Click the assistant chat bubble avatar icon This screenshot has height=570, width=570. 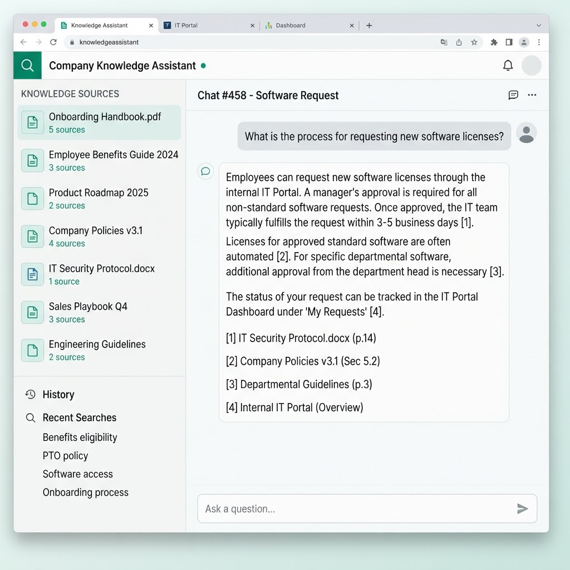(205, 171)
